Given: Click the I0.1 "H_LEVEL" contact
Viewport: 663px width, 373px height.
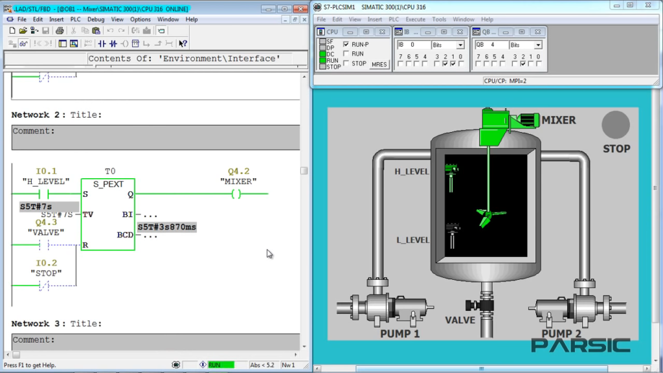Looking at the screenshot, I should coord(44,194).
